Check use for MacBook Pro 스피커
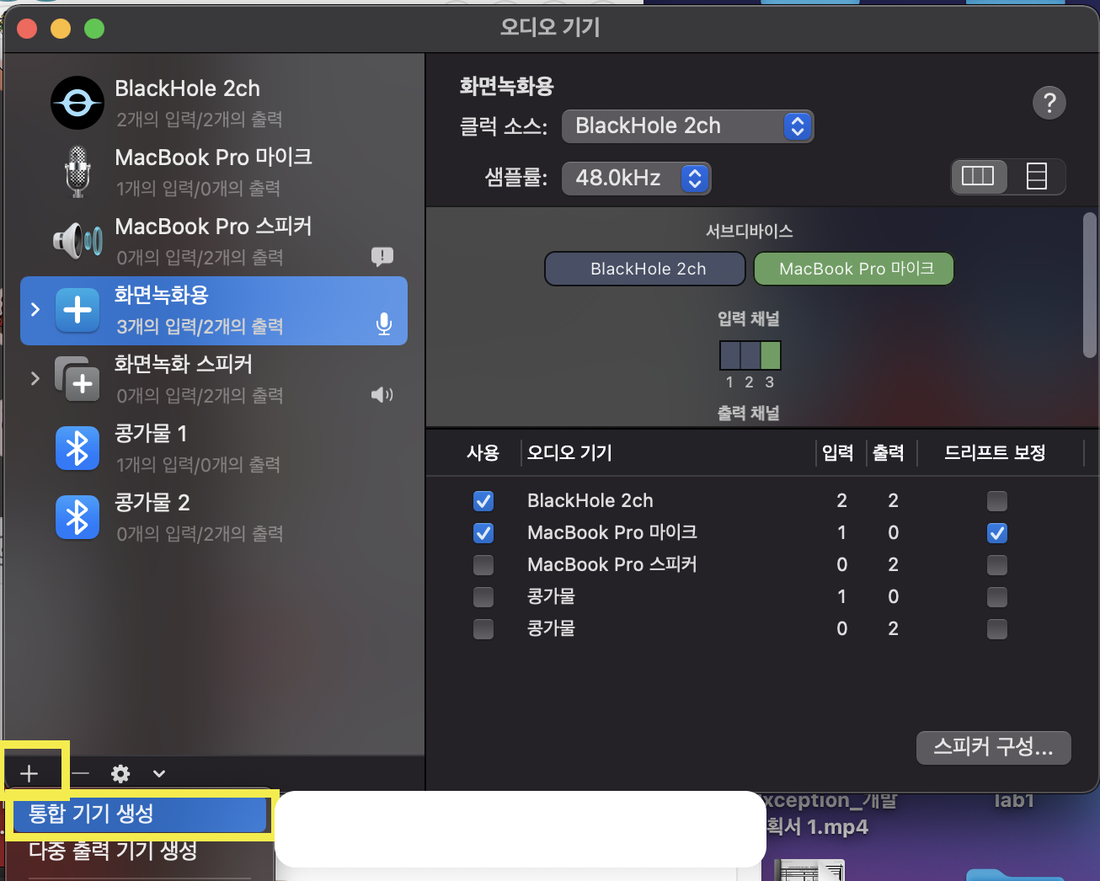This screenshot has width=1100, height=881. pos(483,565)
